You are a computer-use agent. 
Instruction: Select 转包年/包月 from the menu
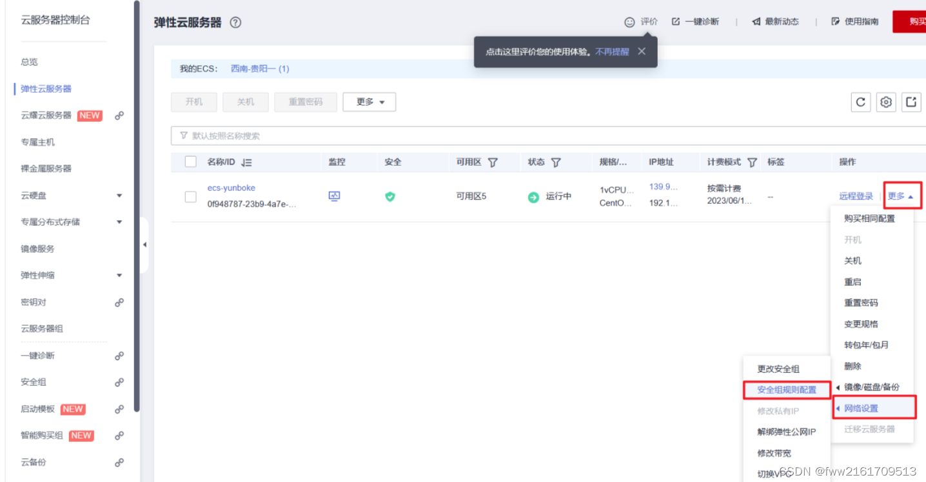(867, 345)
